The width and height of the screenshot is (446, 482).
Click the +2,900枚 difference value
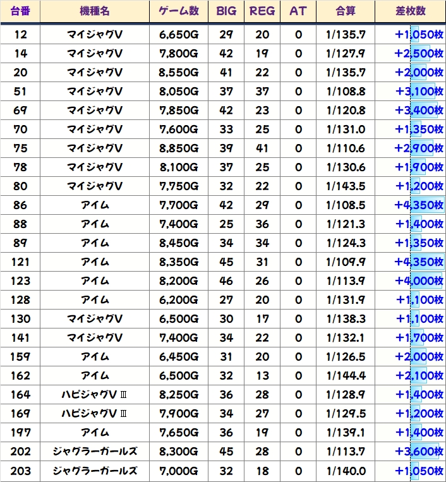[419, 148]
